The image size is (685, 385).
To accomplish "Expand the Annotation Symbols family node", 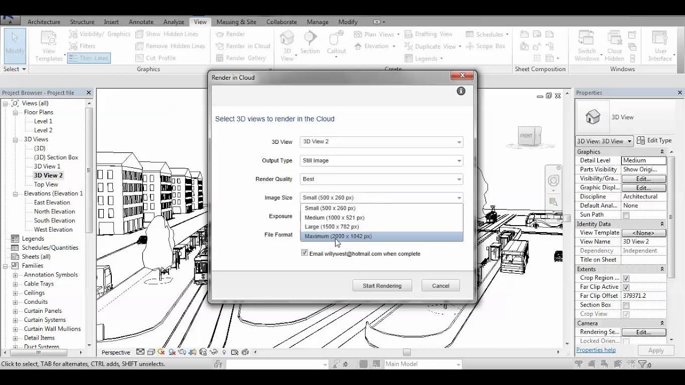I will click(x=15, y=275).
